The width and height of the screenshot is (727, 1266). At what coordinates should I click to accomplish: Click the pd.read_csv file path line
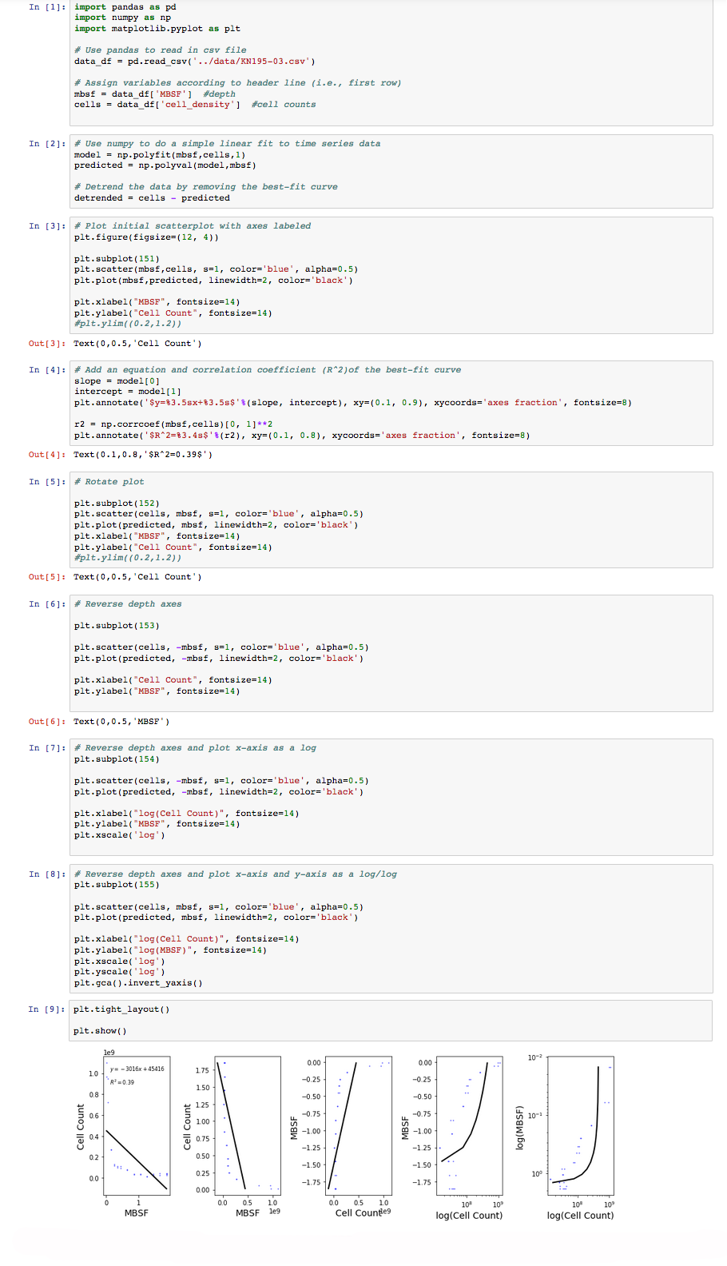[x=194, y=62]
